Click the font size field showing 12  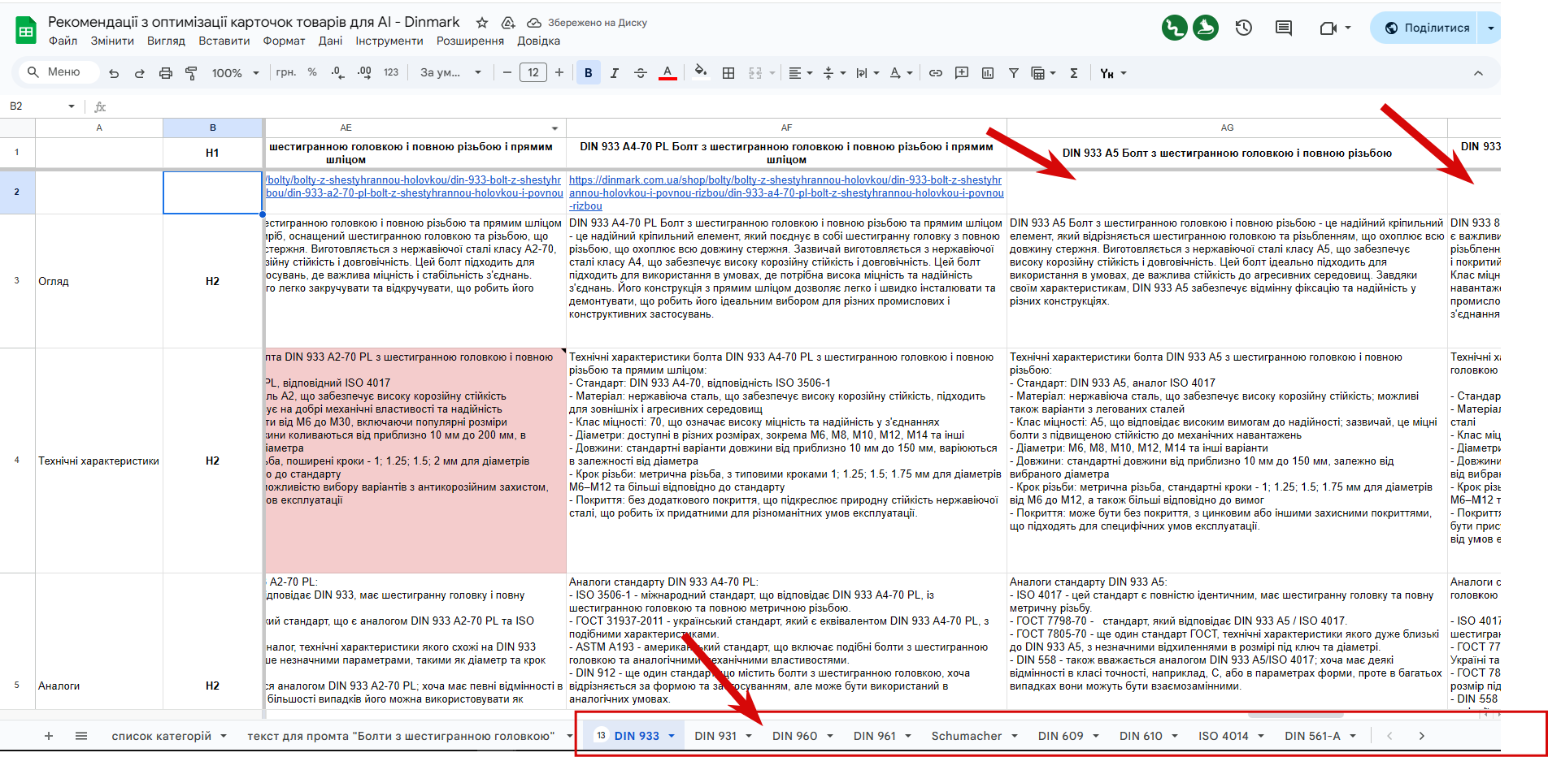click(x=533, y=72)
